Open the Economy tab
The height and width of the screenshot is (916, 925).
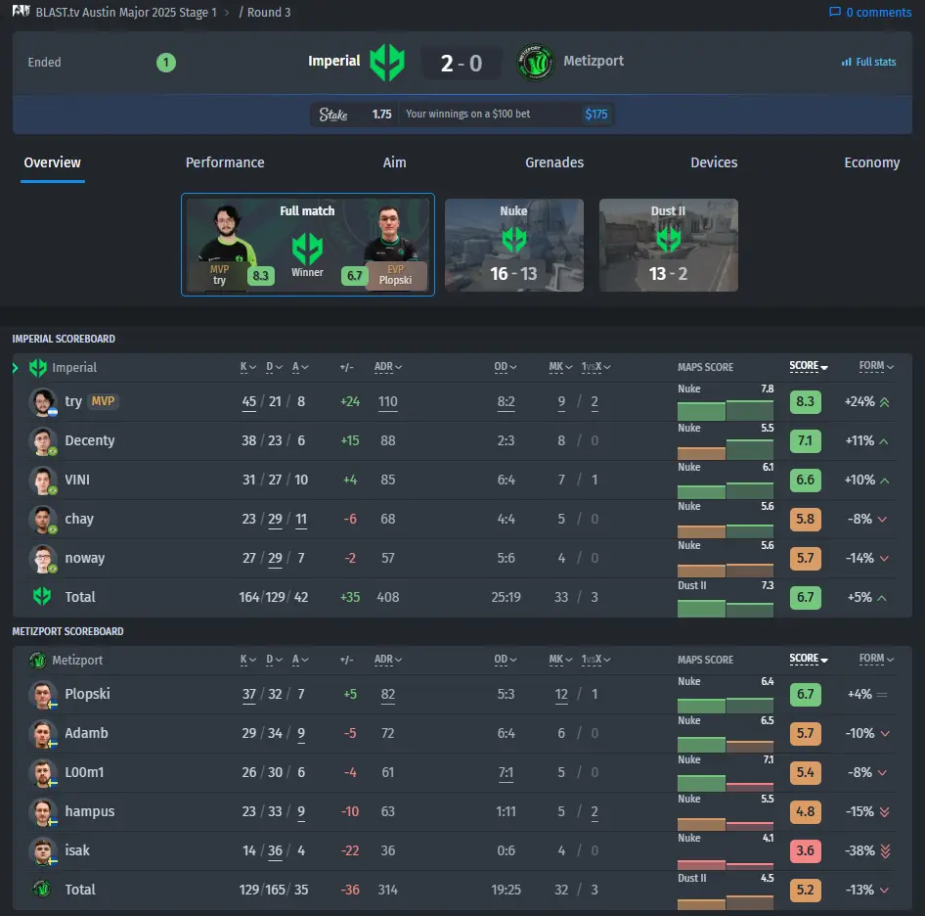coord(871,162)
